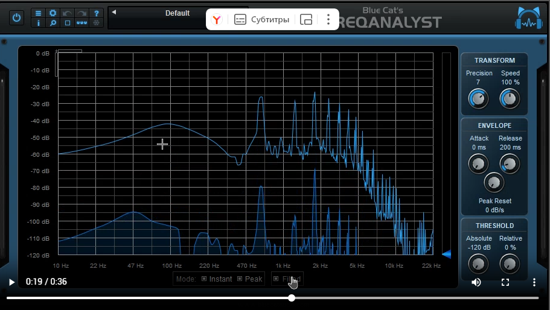Toggle the Instant mode checkbox

coord(204,279)
